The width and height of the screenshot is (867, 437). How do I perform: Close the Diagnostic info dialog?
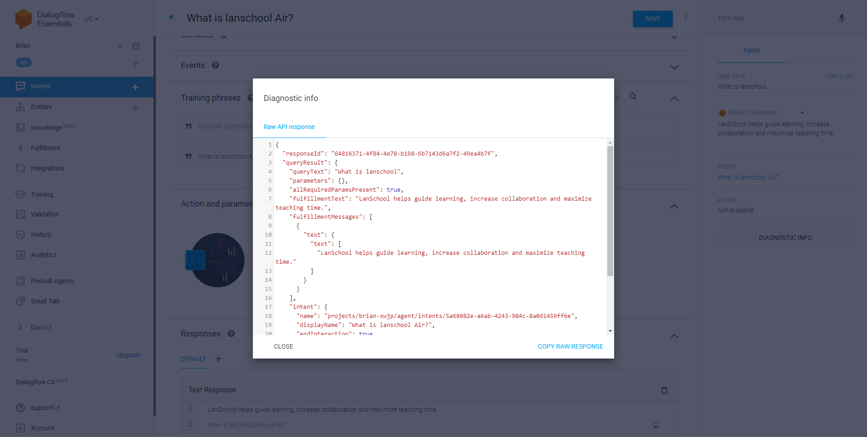[283, 346]
